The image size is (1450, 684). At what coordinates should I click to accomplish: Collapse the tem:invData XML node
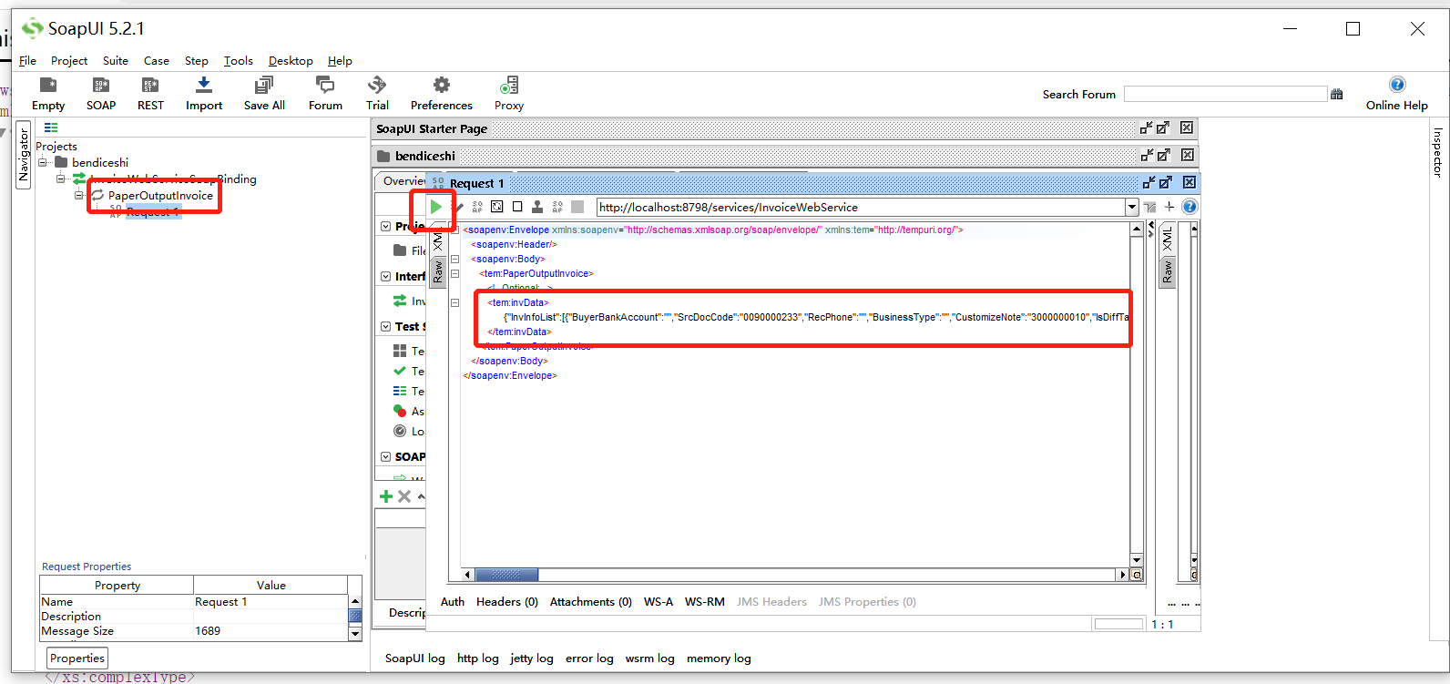(x=454, y=303)
